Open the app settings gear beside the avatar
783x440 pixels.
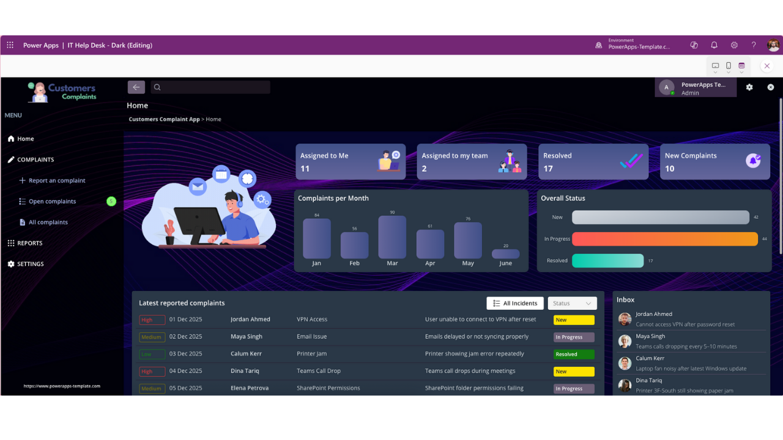click(749, 87)
